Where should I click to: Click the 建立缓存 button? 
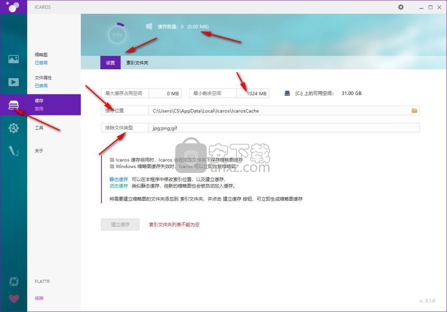[120, 224]
